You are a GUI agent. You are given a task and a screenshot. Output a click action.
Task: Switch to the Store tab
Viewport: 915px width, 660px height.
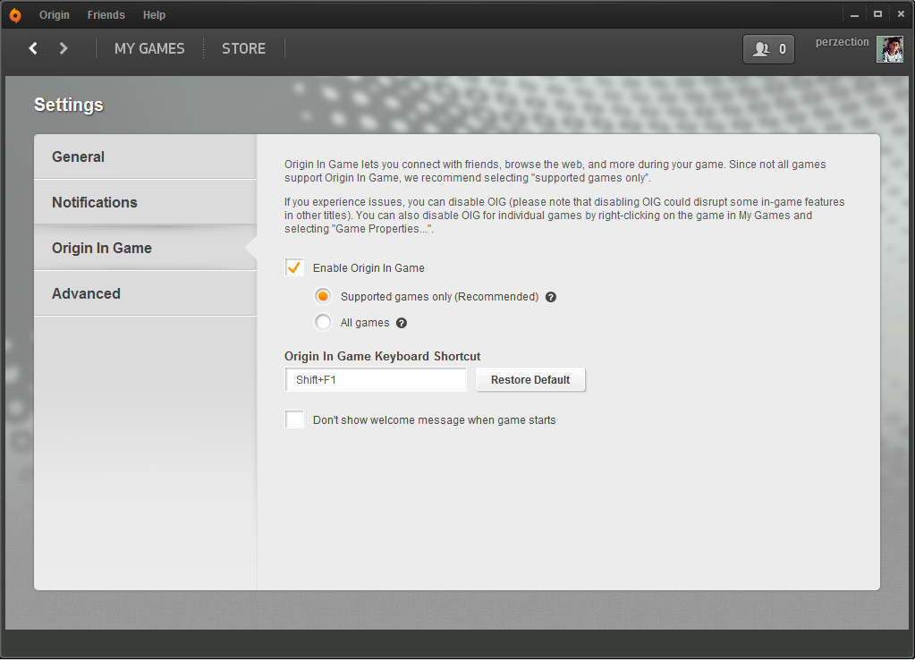tap(243, 48)
